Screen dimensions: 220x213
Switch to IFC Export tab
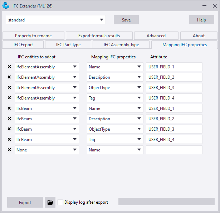pyautogui.click(x=23, y=45)
